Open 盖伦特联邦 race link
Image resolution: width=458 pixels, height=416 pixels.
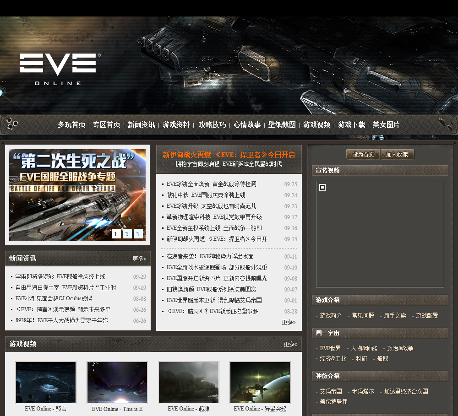coord(333,402)
